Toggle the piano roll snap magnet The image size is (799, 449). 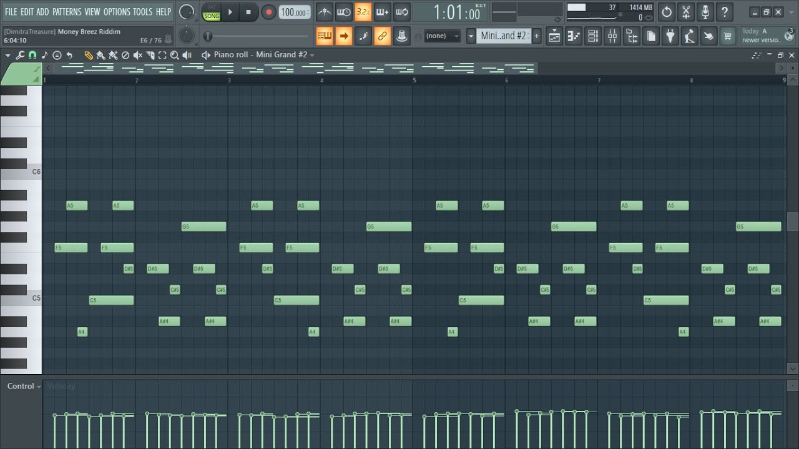[32, 55]
